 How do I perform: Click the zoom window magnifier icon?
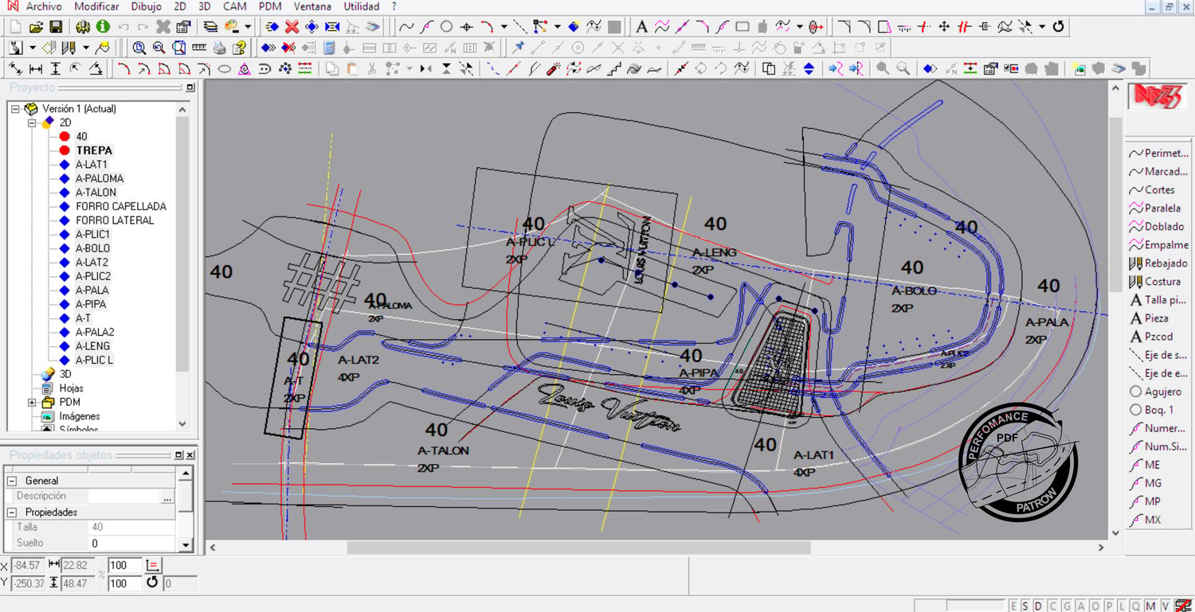pyautogui.click(x=139, y=48)
